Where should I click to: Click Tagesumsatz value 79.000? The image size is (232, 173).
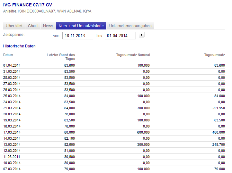click(x=219, y=169)
